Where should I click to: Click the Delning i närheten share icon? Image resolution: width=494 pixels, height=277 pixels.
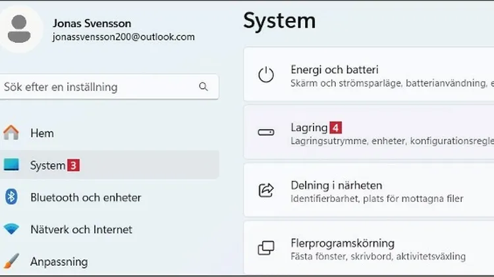tap(266, 190)
